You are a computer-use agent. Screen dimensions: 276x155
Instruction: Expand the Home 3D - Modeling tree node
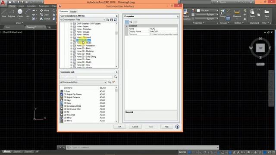pyautogui.click(x=71, y=51)
